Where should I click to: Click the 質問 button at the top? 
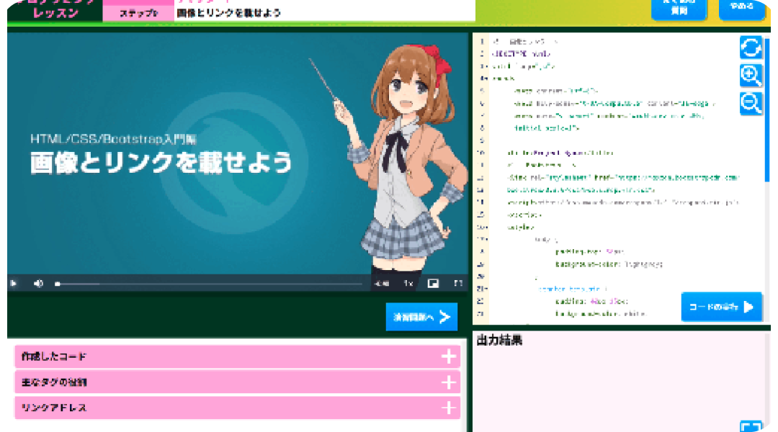(678, 9)
